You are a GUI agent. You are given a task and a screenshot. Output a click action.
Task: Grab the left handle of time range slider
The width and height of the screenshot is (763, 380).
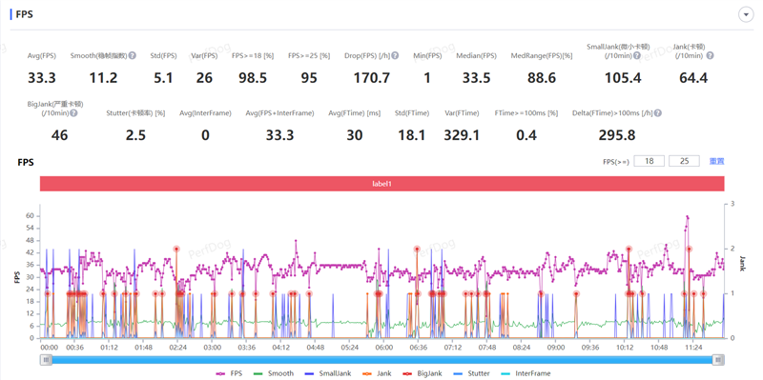coord(46,360)
